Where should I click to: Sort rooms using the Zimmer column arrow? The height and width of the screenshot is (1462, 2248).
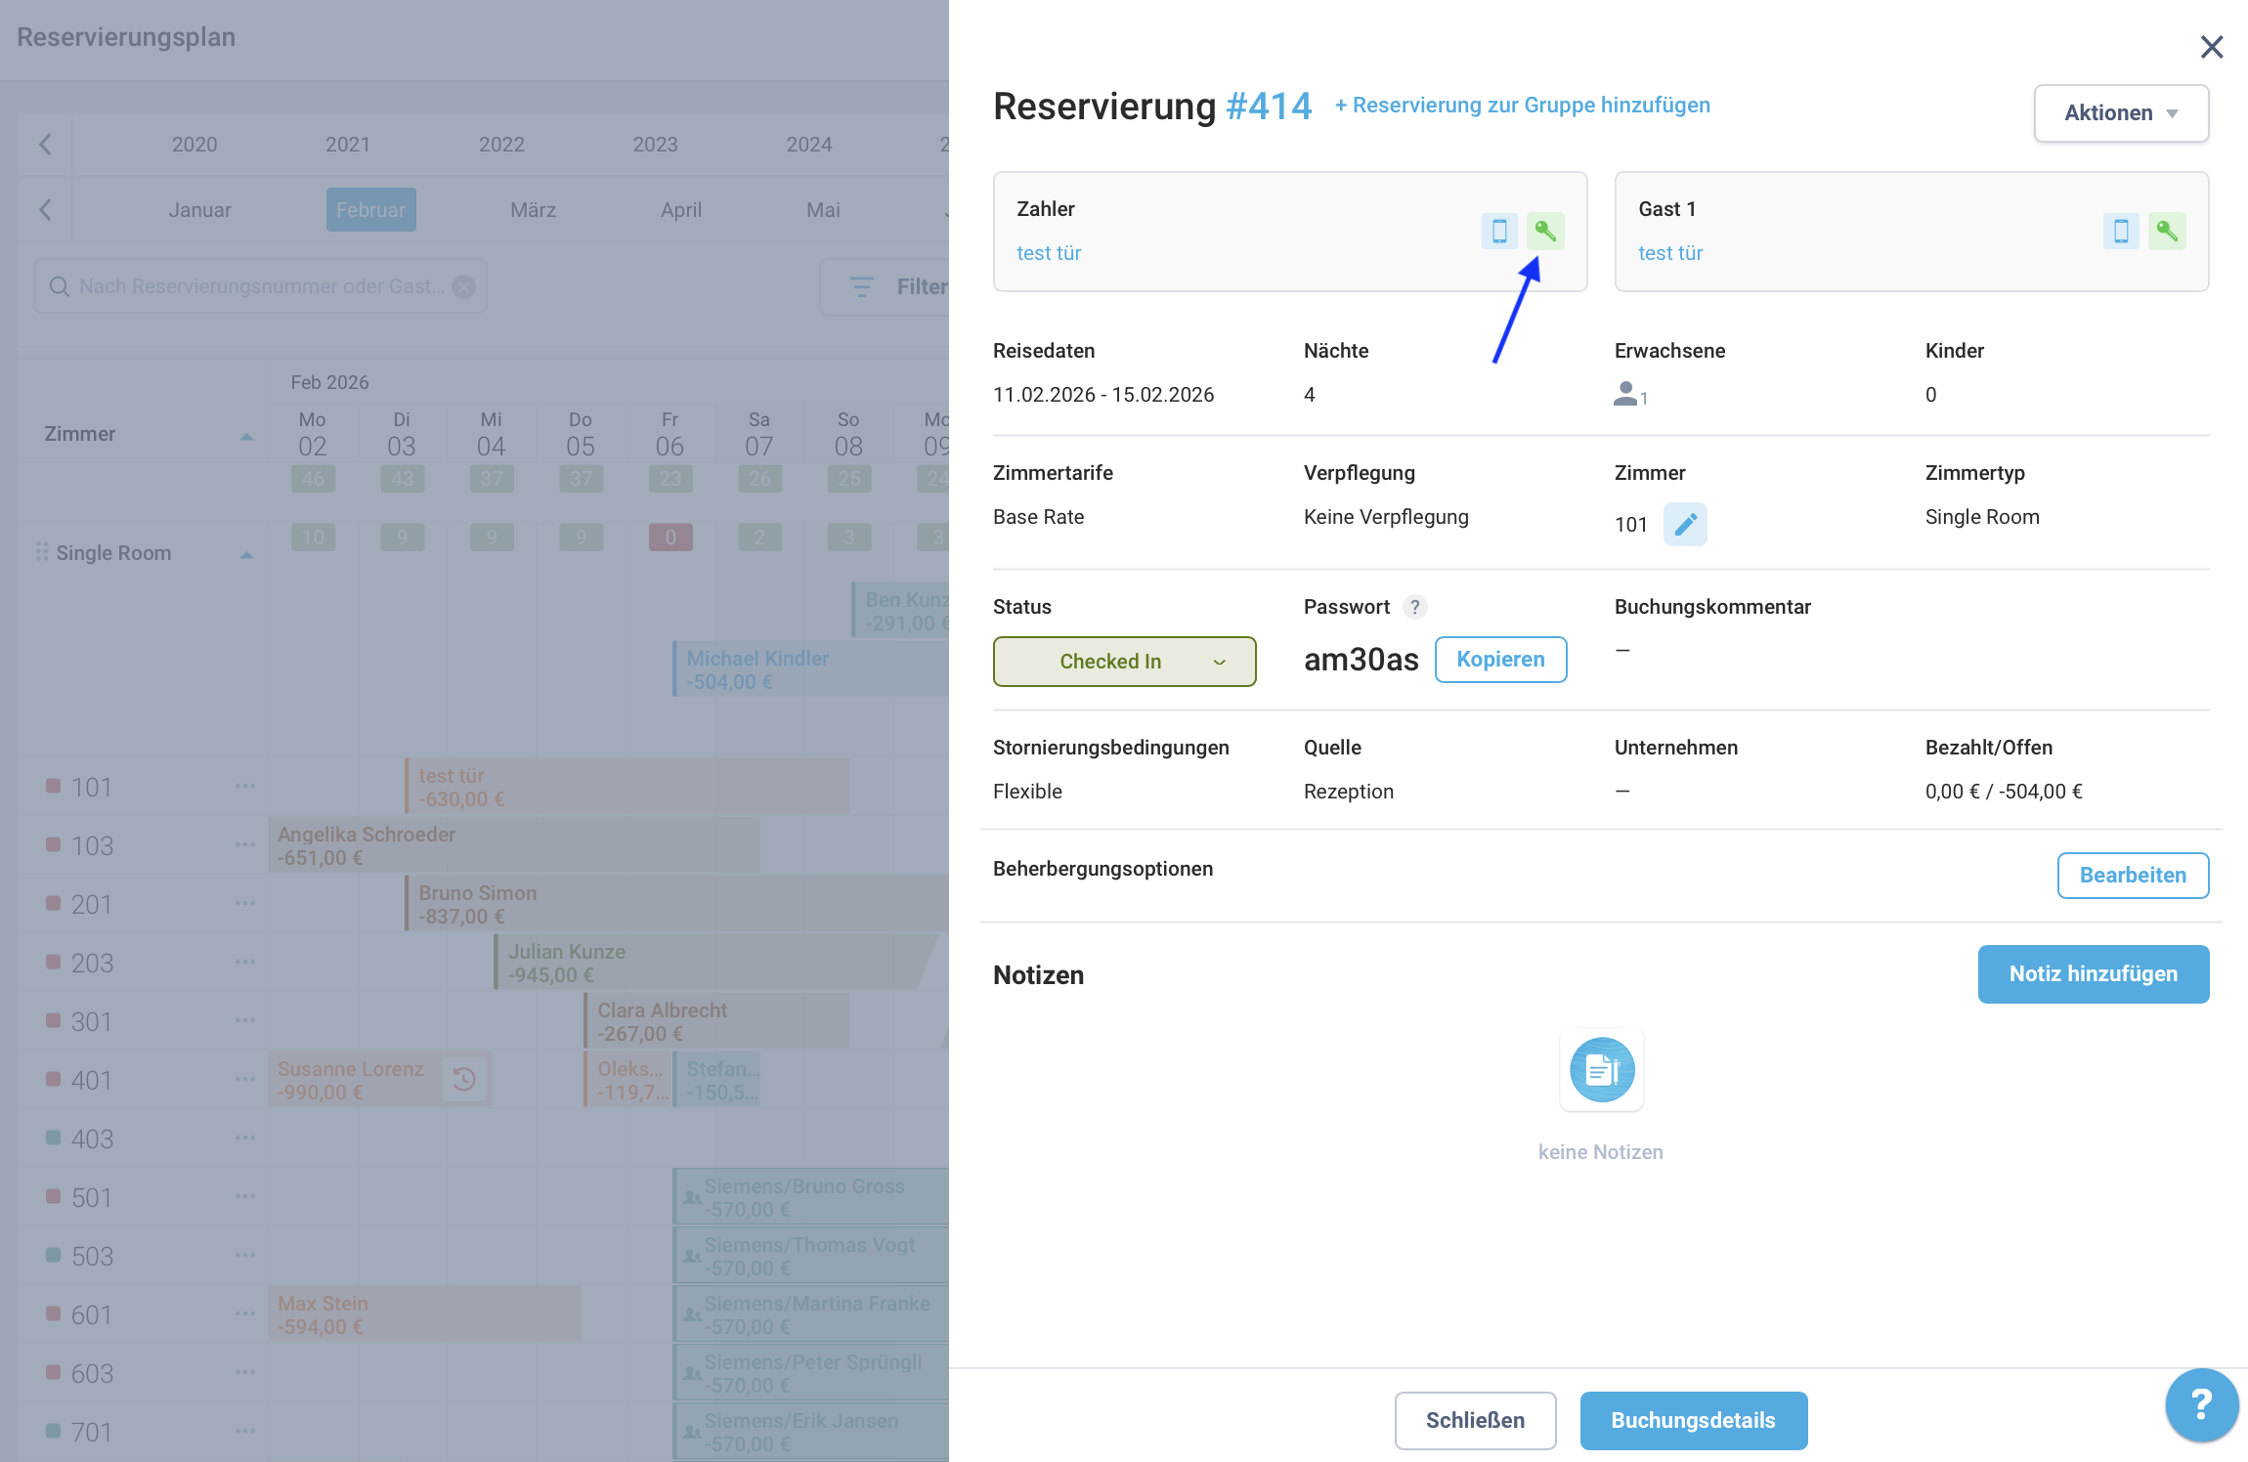coord(246,436)
